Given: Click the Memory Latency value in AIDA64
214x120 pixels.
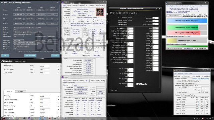Looking at the screenshot, I should pyautogui.click(x=52, y=10).
